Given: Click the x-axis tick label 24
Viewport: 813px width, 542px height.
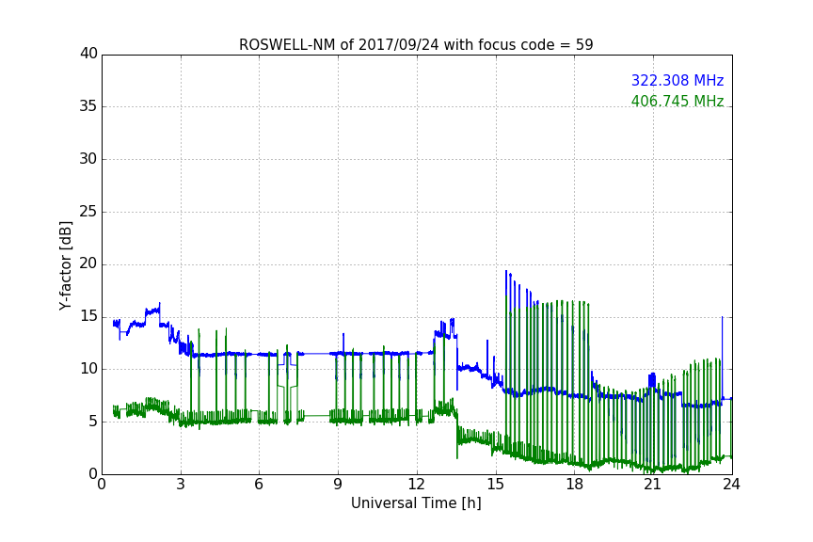Looking at the screenshot, I should coord(731,485).
